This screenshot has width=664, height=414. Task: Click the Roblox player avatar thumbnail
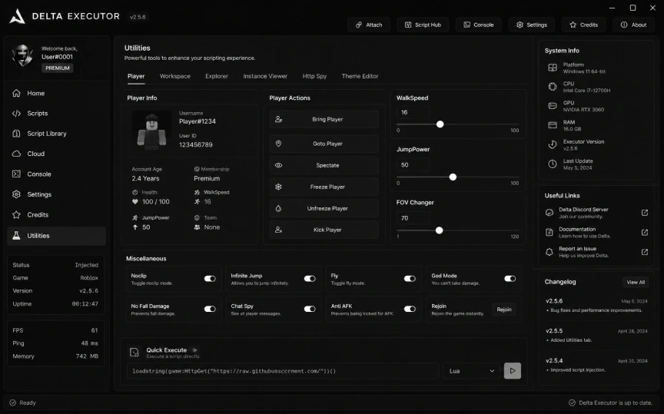tap(151, 131)
